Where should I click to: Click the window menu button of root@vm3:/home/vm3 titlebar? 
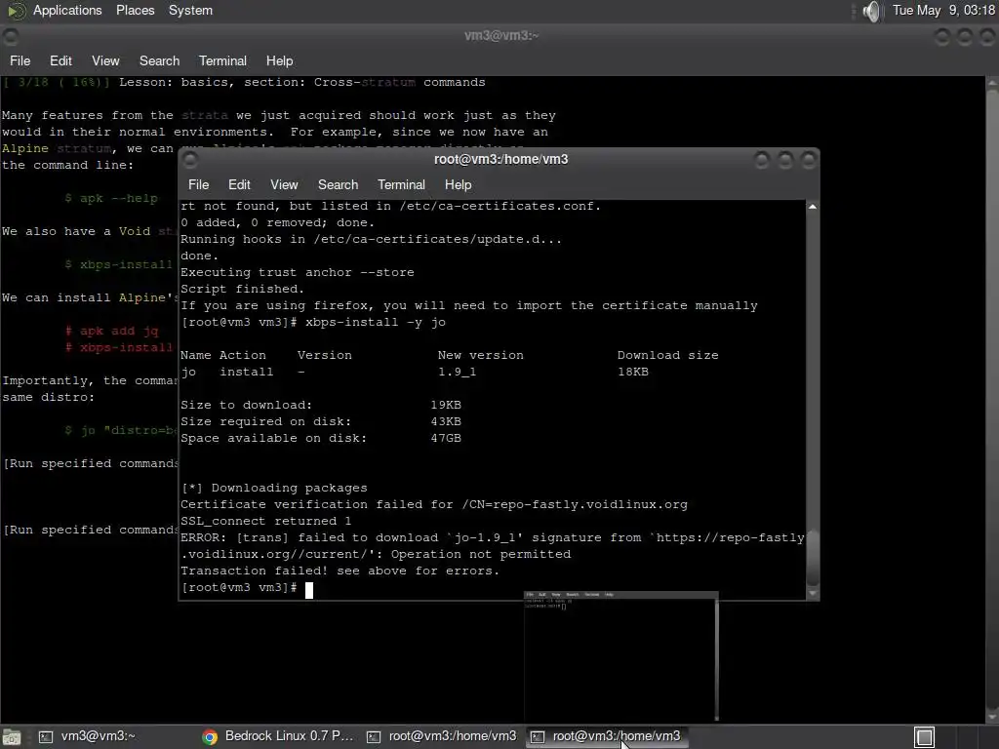click(x=189, y=160)
